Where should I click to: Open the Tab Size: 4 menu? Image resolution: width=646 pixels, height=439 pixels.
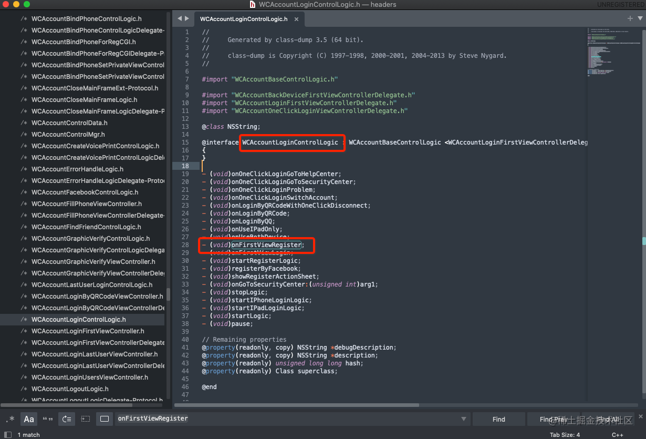click(565, 435)
